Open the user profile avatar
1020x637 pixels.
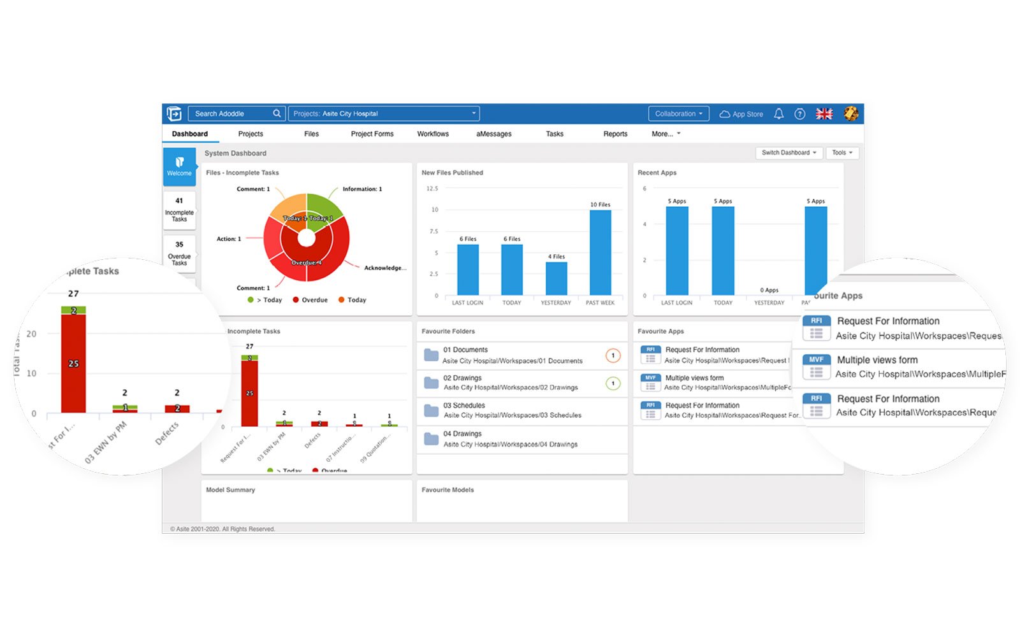[x=851, y=114]
